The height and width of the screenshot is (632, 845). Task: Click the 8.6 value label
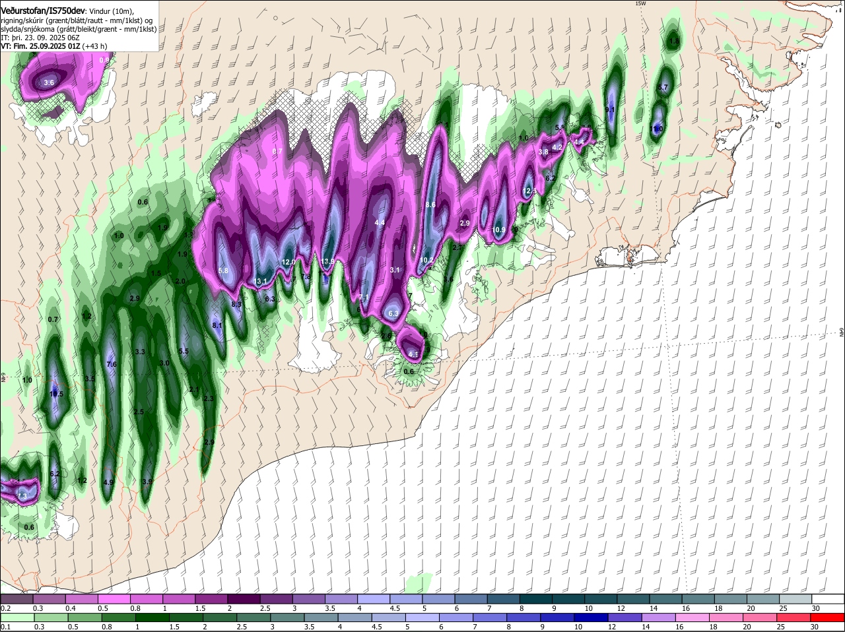coord(430,205)
